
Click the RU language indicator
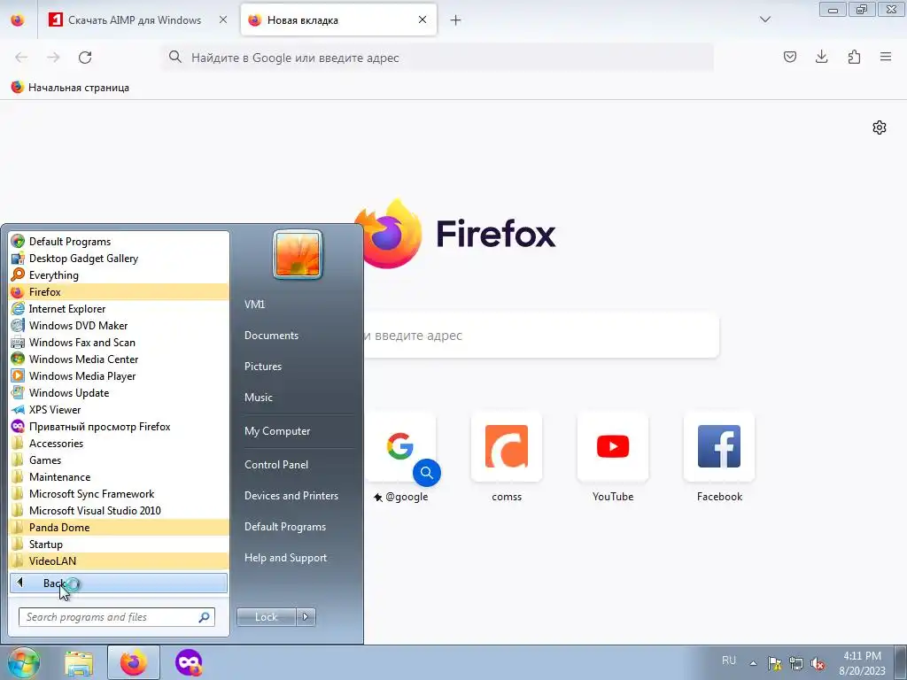click(729, 660)
